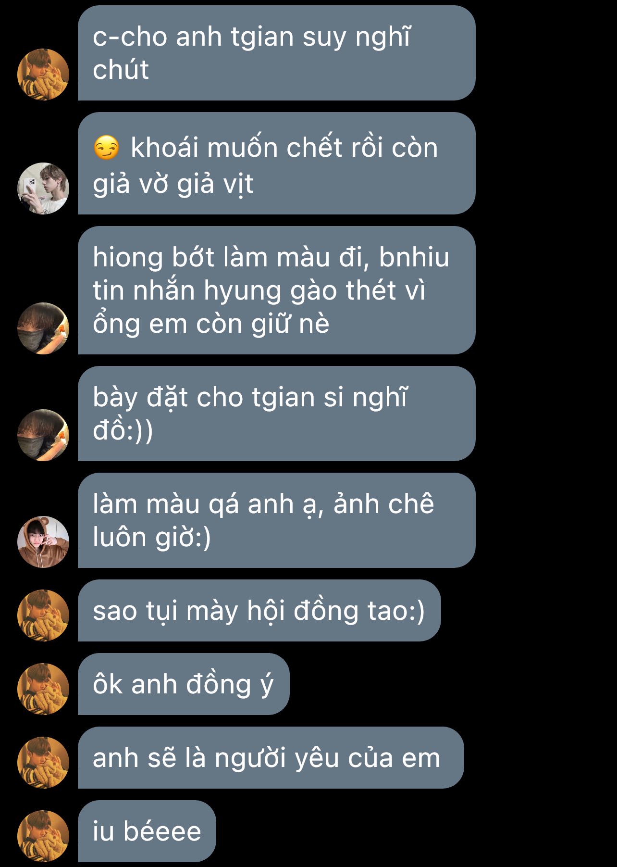Tap the mirror-selfie avatar with phone
The height and width of the screenshot is (867, 617).
pyautogui.click(x=43, y=188)
